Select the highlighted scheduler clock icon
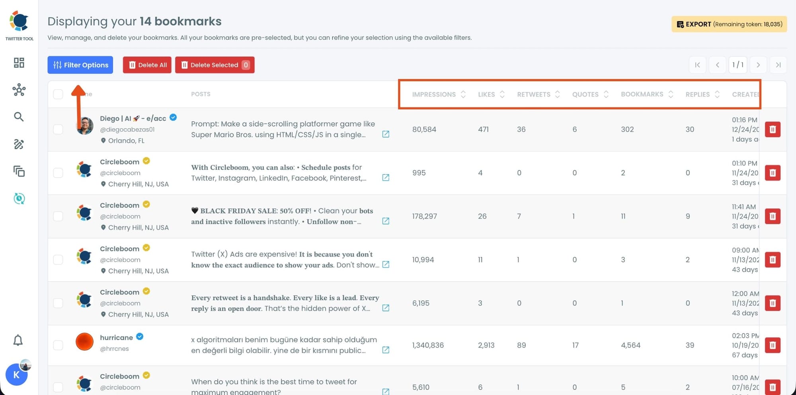This screenshot has width=796, height=395. coord(19,198)
